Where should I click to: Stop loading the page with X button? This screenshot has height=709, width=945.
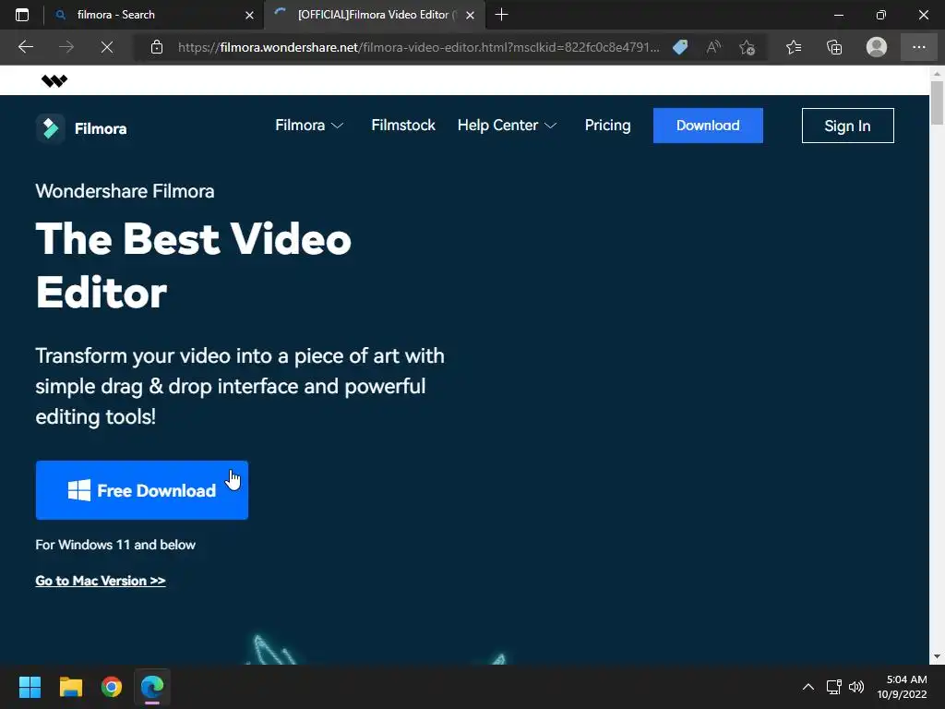coord(107,47)
